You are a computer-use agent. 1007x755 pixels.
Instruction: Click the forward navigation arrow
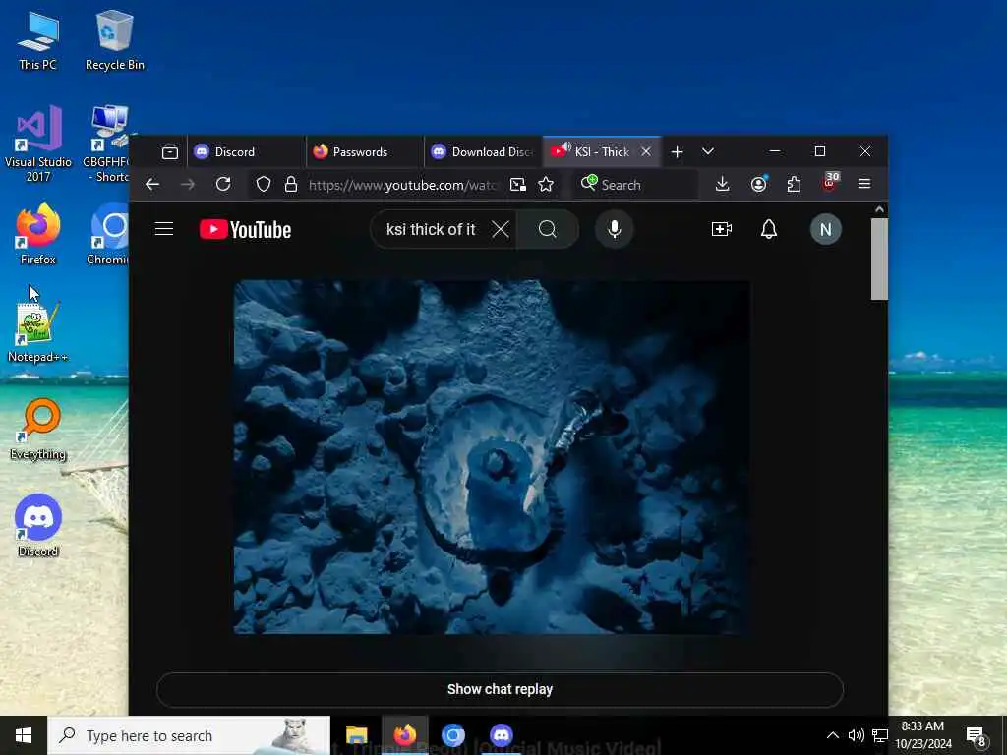point(188,185)
